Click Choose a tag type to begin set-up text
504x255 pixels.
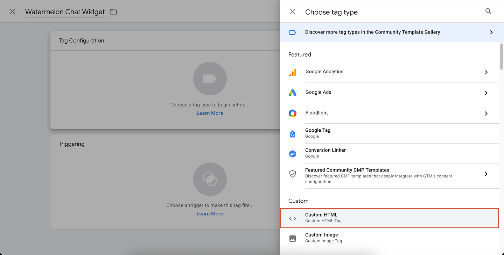click(210, 105)
